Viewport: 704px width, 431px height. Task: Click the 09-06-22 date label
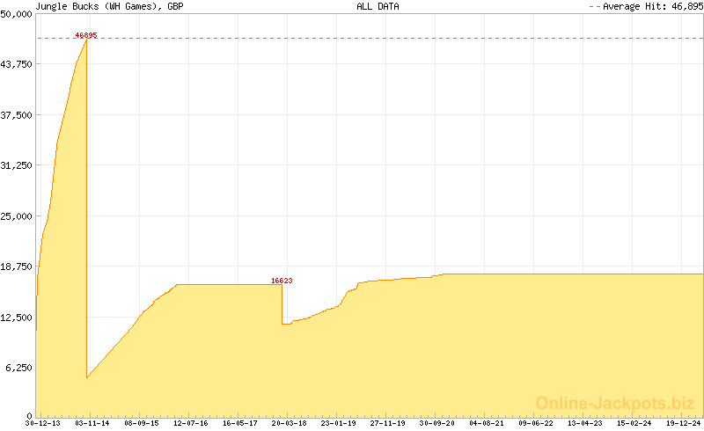[536, 423]
